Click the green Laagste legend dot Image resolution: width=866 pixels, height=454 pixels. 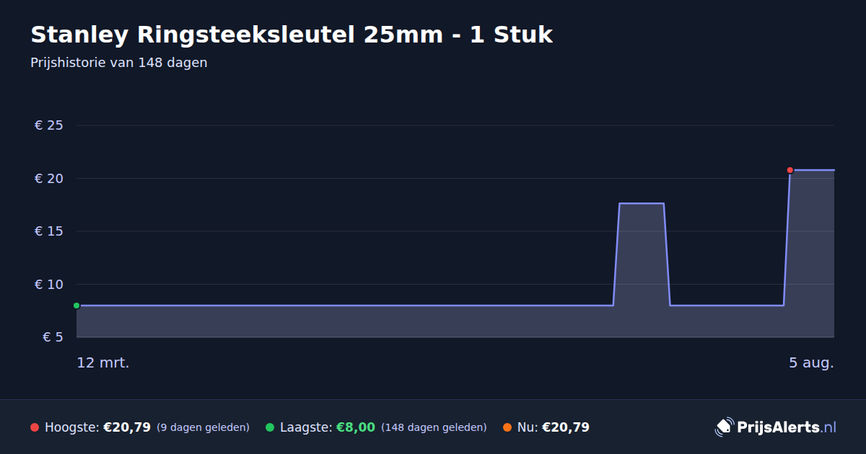(x=270, y=427)
